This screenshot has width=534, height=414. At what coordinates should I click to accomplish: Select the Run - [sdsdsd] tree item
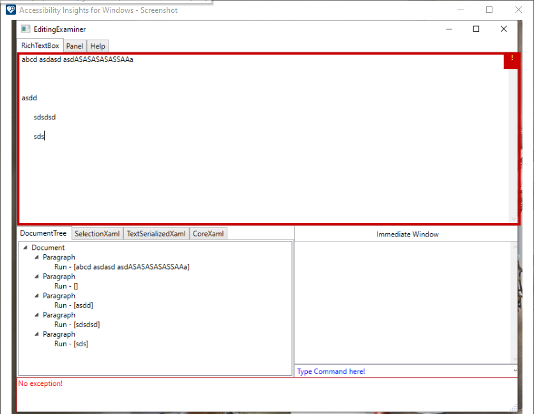(x=77, y=324)
